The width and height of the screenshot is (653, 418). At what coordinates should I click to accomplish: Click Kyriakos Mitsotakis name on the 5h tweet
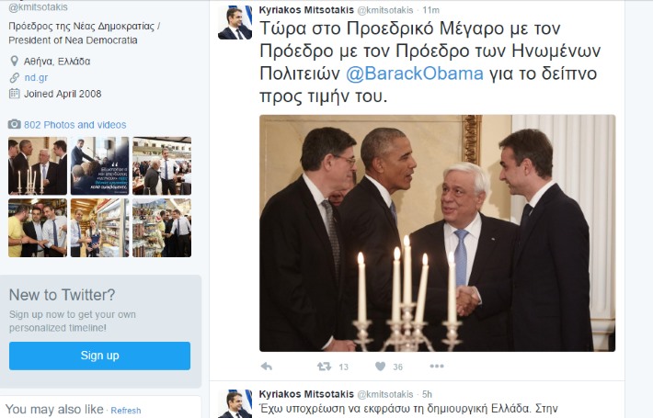[306, 394]
